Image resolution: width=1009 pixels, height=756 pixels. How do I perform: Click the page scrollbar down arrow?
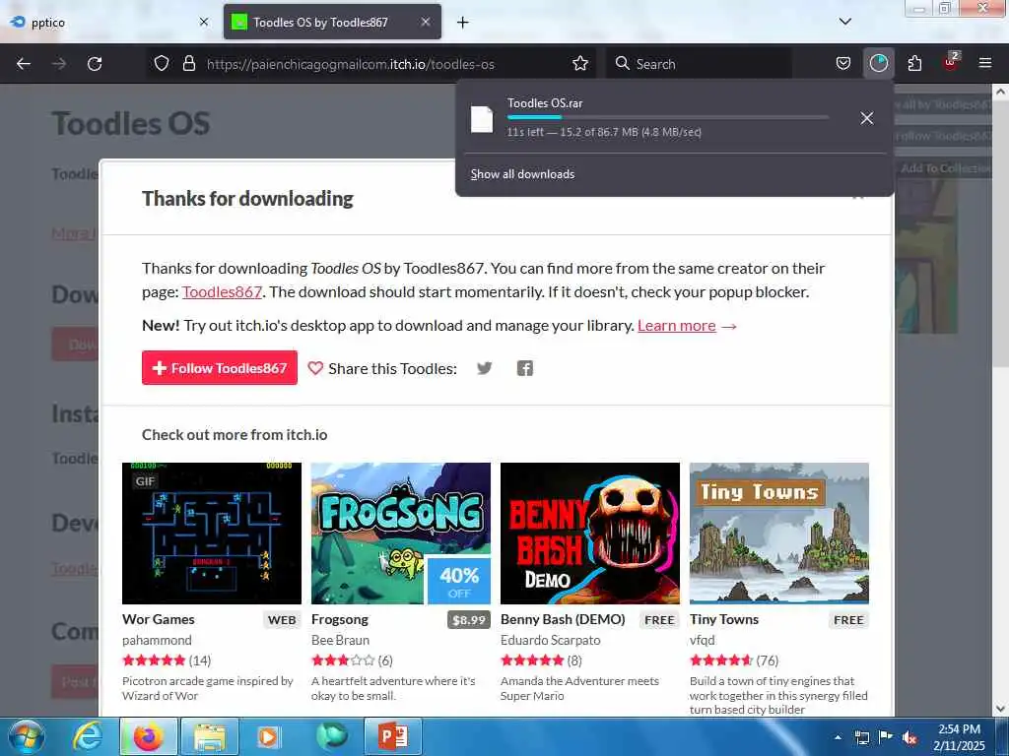coord(1001,709)
